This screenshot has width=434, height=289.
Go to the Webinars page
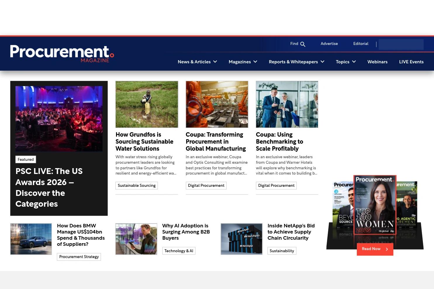click(377, 62)
